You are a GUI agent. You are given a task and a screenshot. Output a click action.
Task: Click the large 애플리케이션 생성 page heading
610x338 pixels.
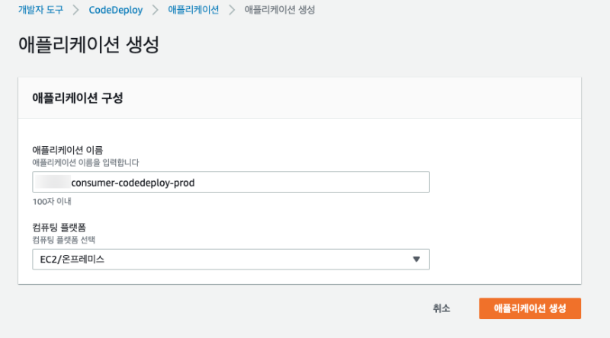88,44
